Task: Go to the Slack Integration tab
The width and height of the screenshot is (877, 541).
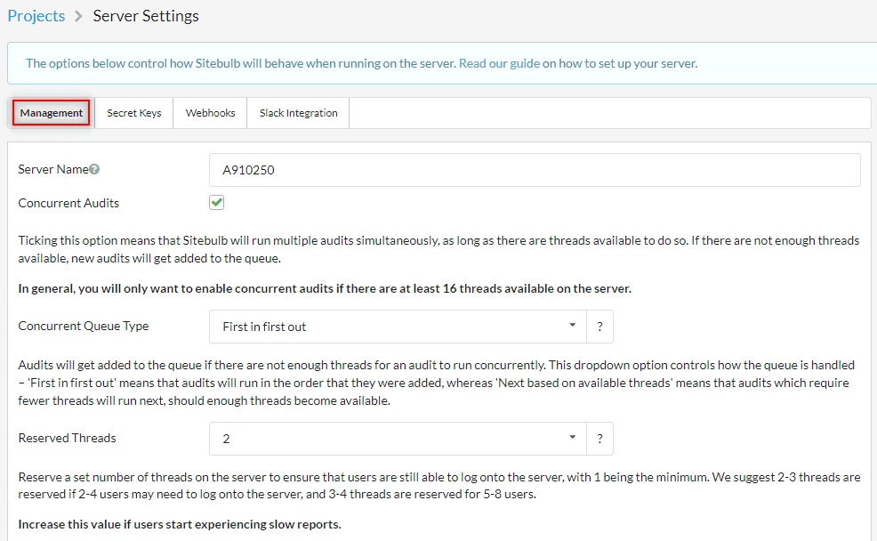Action: [298, 113]
